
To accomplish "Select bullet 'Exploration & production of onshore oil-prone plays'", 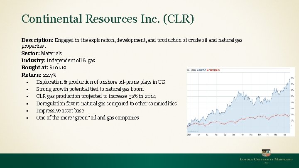I will tap(100, 82).
